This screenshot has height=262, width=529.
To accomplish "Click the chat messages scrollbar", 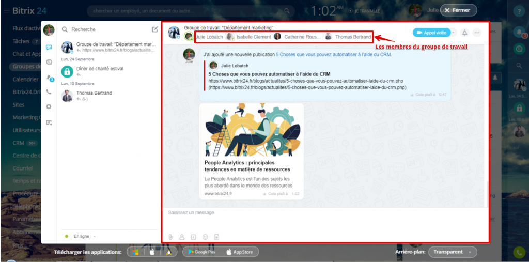I will pyautogui.click(x=487, y=194).
